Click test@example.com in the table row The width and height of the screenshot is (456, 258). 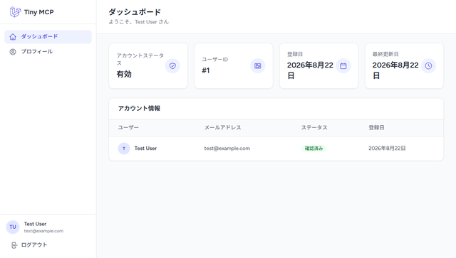tap(227, 149)
